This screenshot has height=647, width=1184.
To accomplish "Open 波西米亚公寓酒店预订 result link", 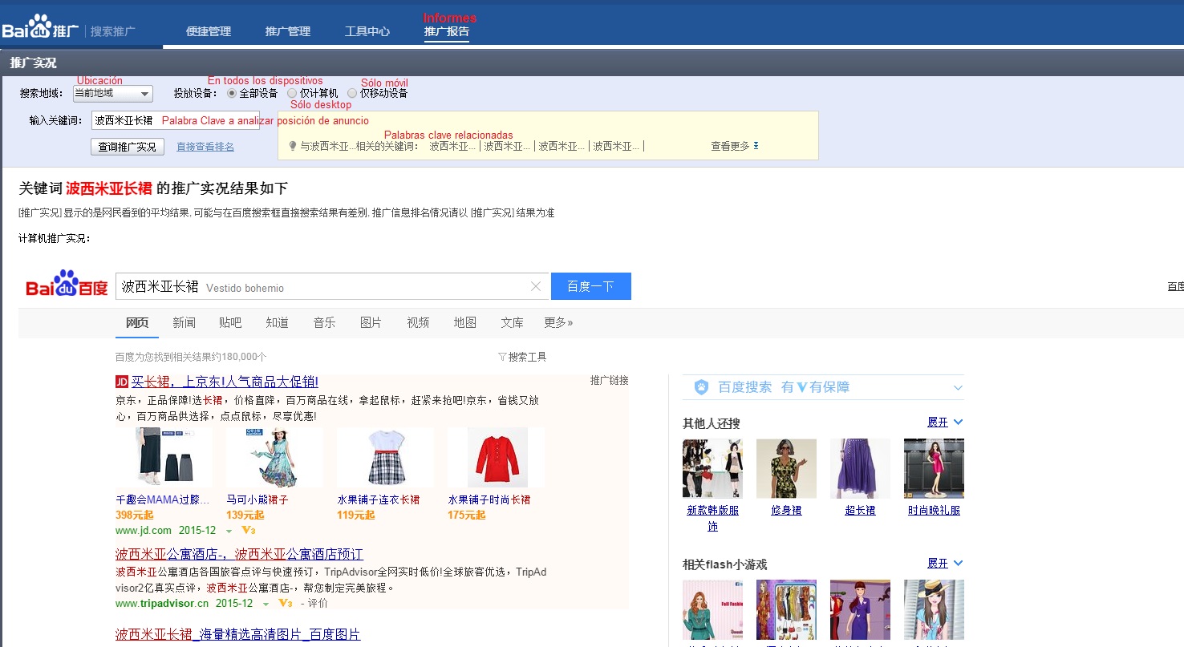I will (239, 554).
